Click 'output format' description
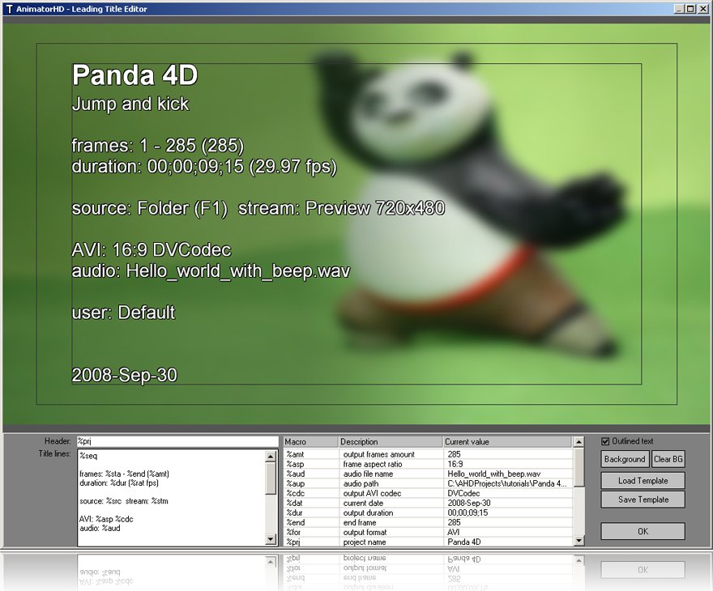 (365, 532)
